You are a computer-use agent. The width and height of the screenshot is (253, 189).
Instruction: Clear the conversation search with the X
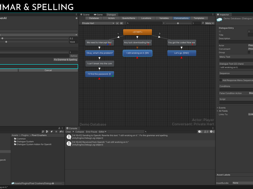pyautogui.click(x=164, y=23)
